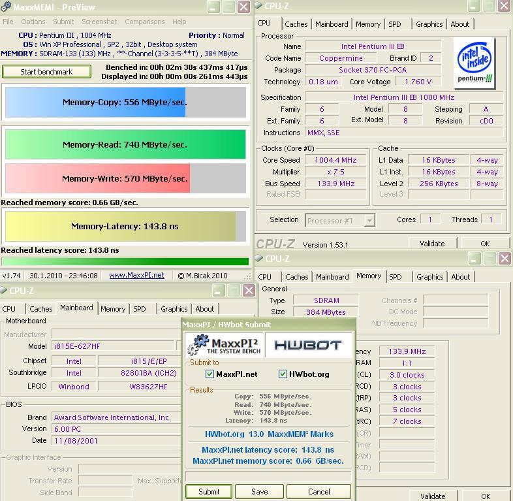Click the Memory-Copy 556 MByte/sec bar
This screenshot has width=513, height=501.
point(125,102)
